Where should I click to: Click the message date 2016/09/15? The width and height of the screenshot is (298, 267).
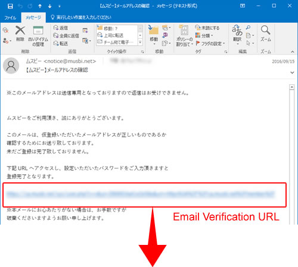[x=283, y=62]
